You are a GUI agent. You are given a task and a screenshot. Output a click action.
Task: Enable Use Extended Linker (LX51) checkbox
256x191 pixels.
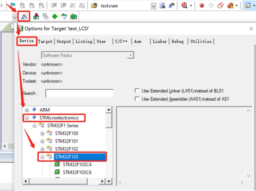(137, 91)
